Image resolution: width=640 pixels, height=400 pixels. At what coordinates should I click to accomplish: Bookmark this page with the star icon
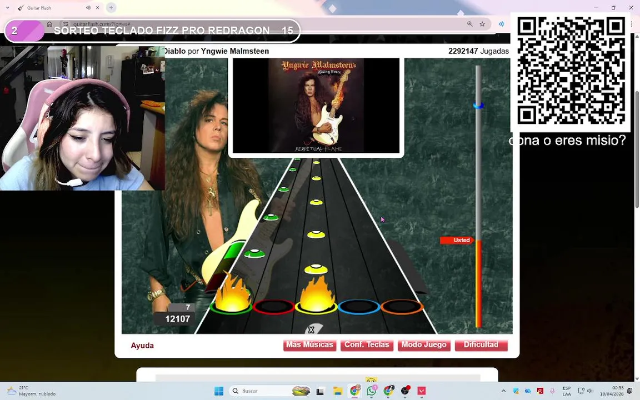tap(482, 24)
